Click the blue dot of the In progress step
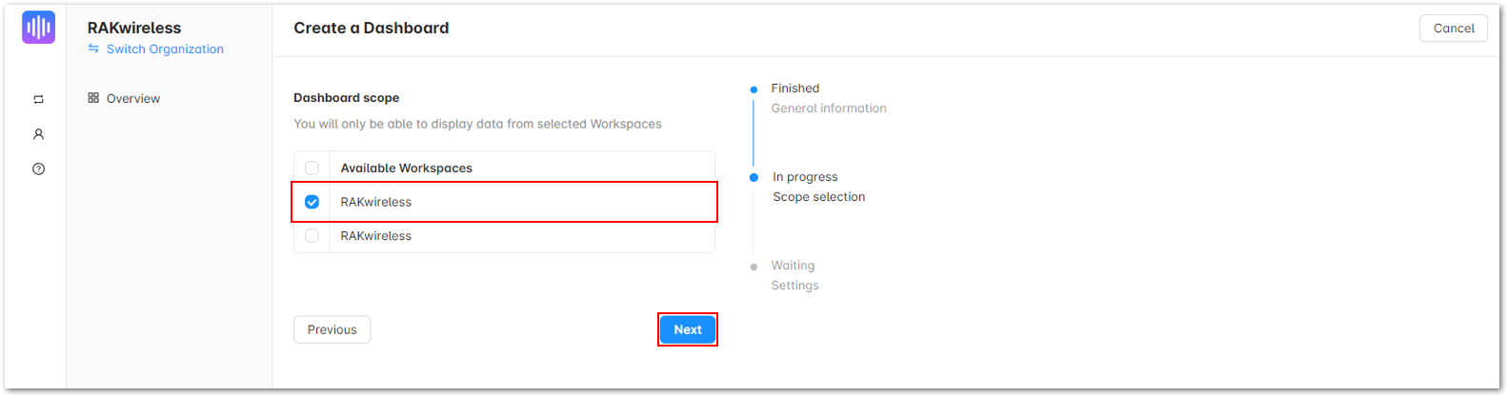This screenshot has height=397, width=1508. click(x=754, y=178)
